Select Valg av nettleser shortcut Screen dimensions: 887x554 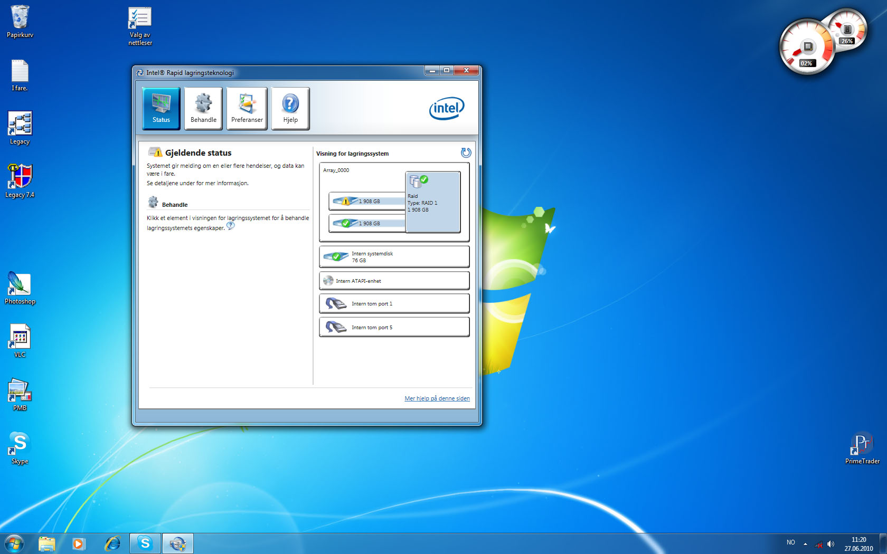pyautogui.click(x=140, y=26)
